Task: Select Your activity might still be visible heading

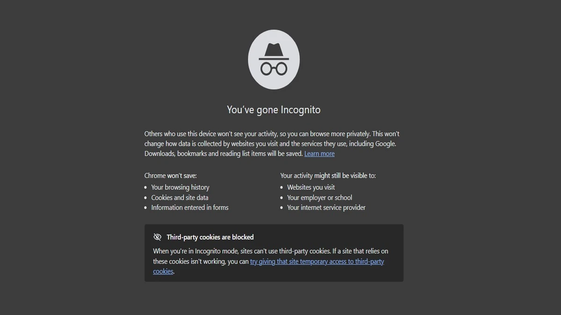Action: (328, 175)
